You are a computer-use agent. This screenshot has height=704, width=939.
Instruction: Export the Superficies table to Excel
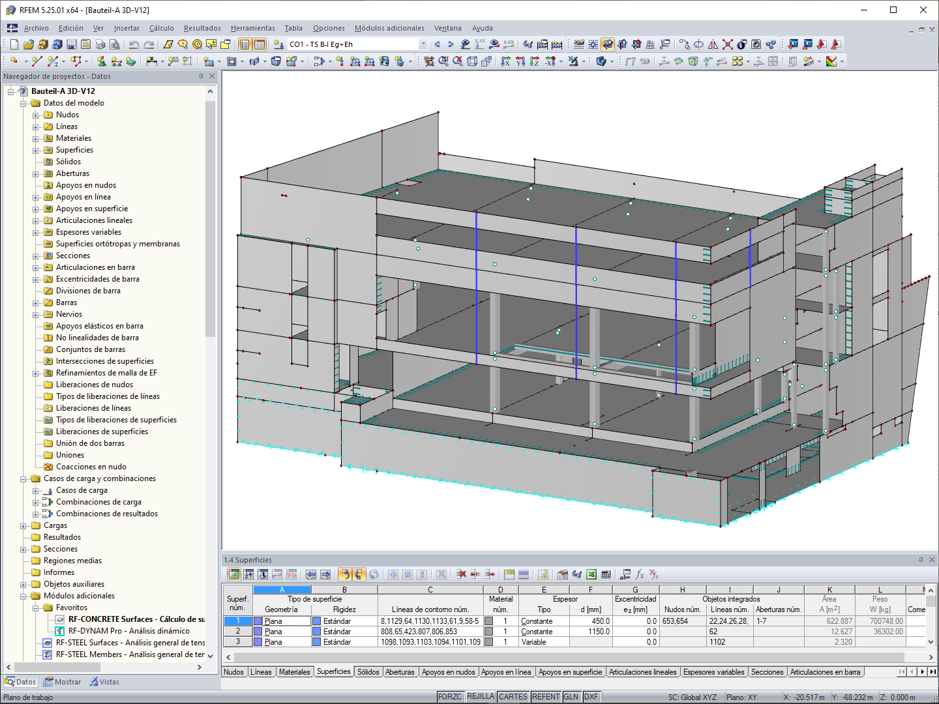[x=591, y=575]
